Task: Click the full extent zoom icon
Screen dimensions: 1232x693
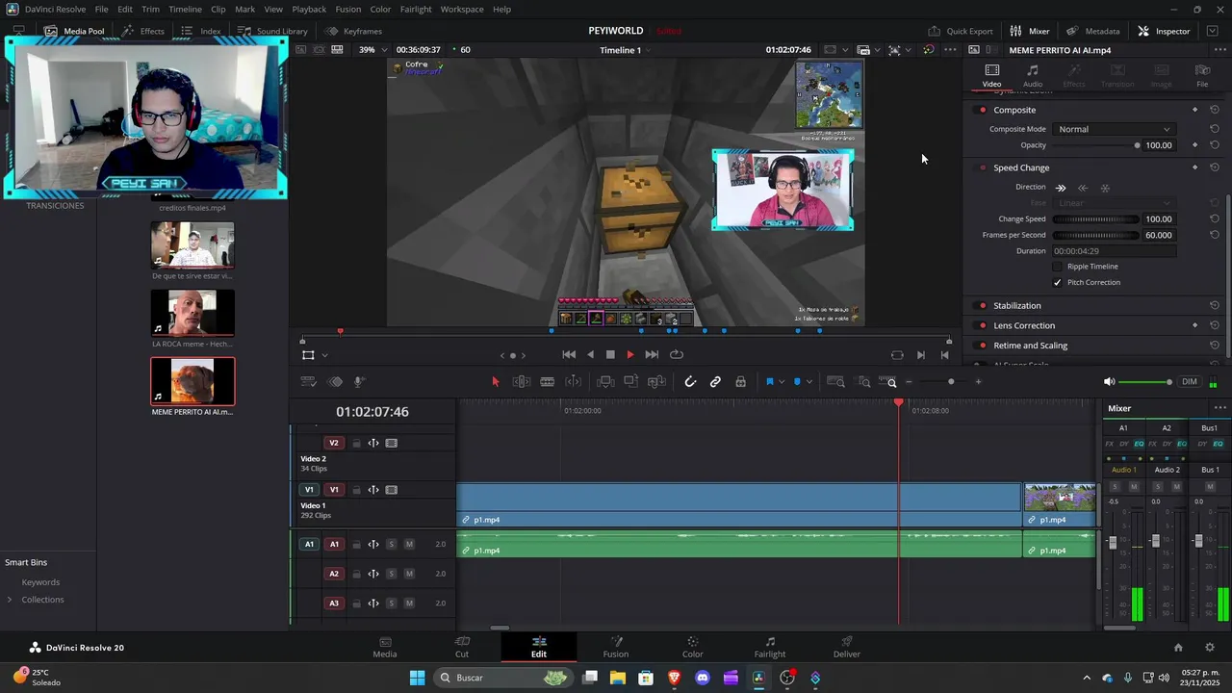Action: point(835,382)
